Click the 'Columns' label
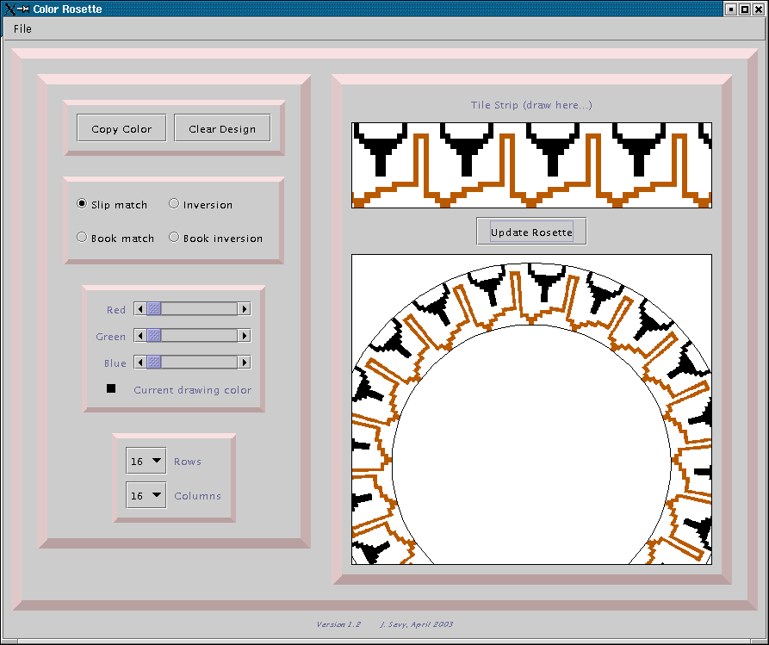Image resolution: width=769 pixels, height=645 pixels. [198, 496]
